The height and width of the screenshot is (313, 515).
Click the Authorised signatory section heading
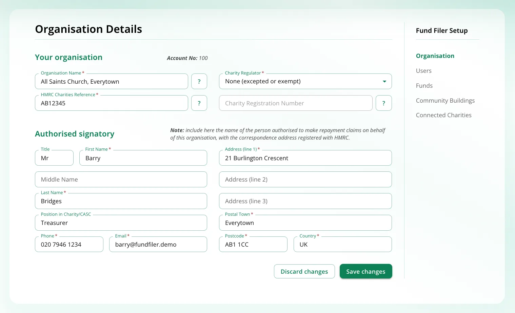[75, 134]
